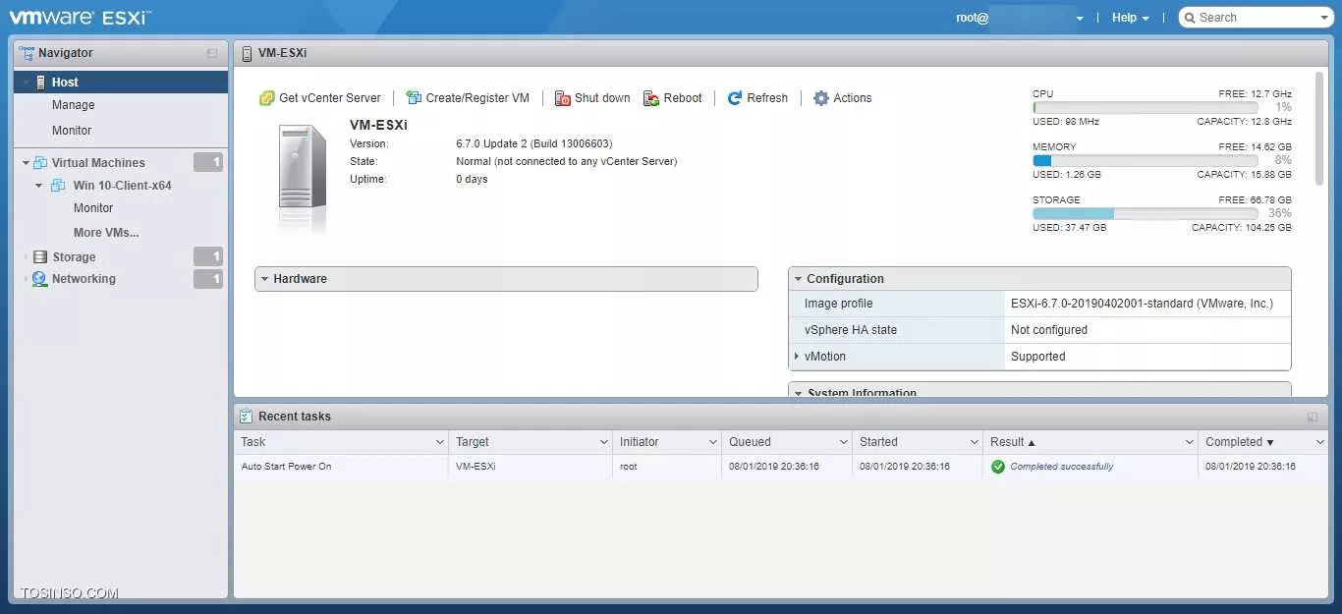The height and width of the screenshot is (614, 1342).
Task: Click Completed successfully result text
Action: pos(1062,467)
